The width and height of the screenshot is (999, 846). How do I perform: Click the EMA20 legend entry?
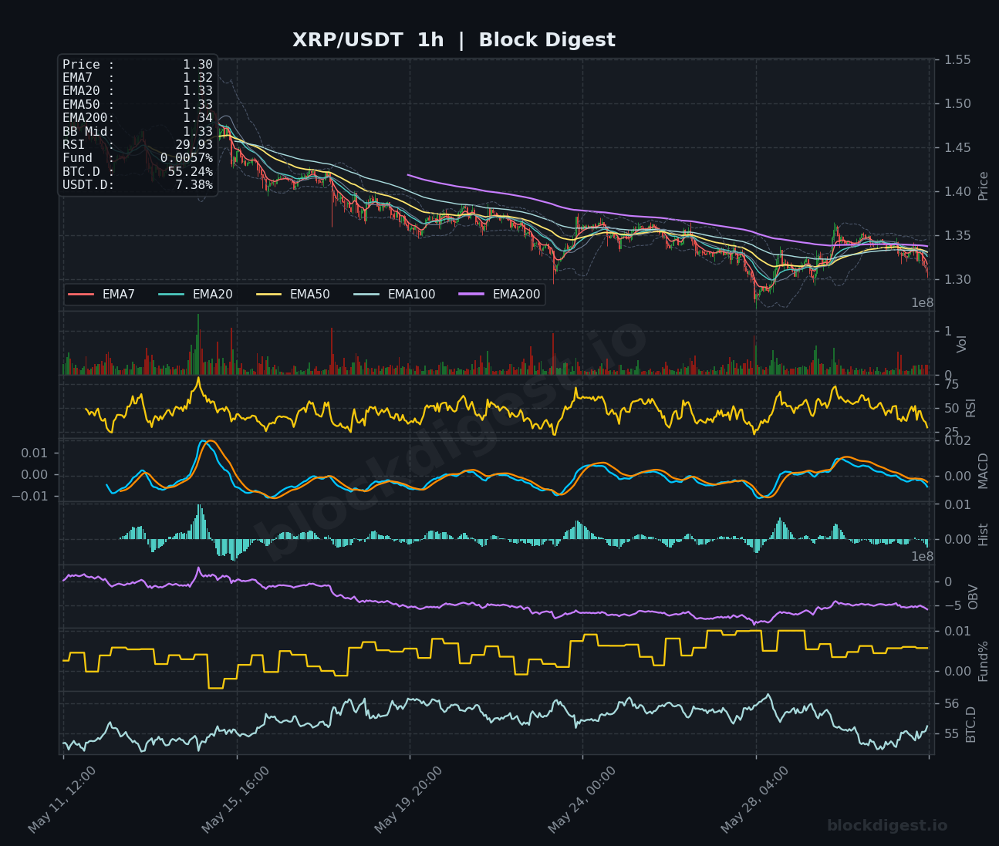point(195,295)
